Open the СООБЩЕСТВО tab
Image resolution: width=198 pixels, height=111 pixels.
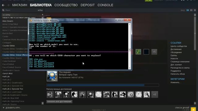[66, 5]
